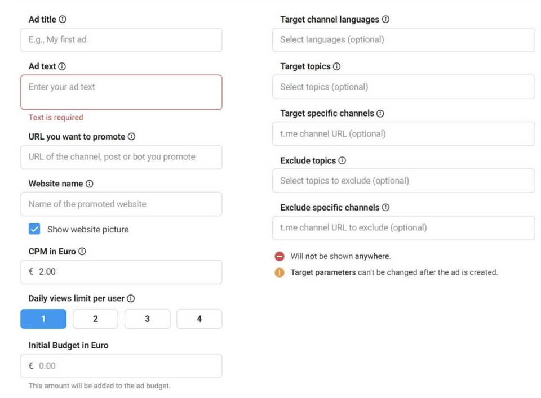Image resolution: width=541 pixels, height=398 pixels.
Task: Open info tooltip for URL you want to promote
Action: point(131,137)
